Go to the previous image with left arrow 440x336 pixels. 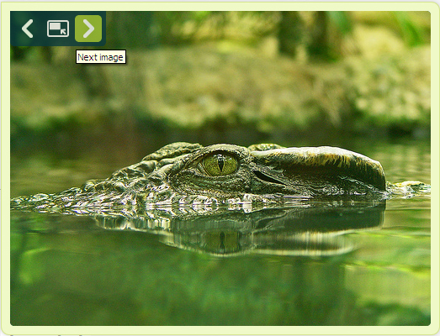click(28, 29)
